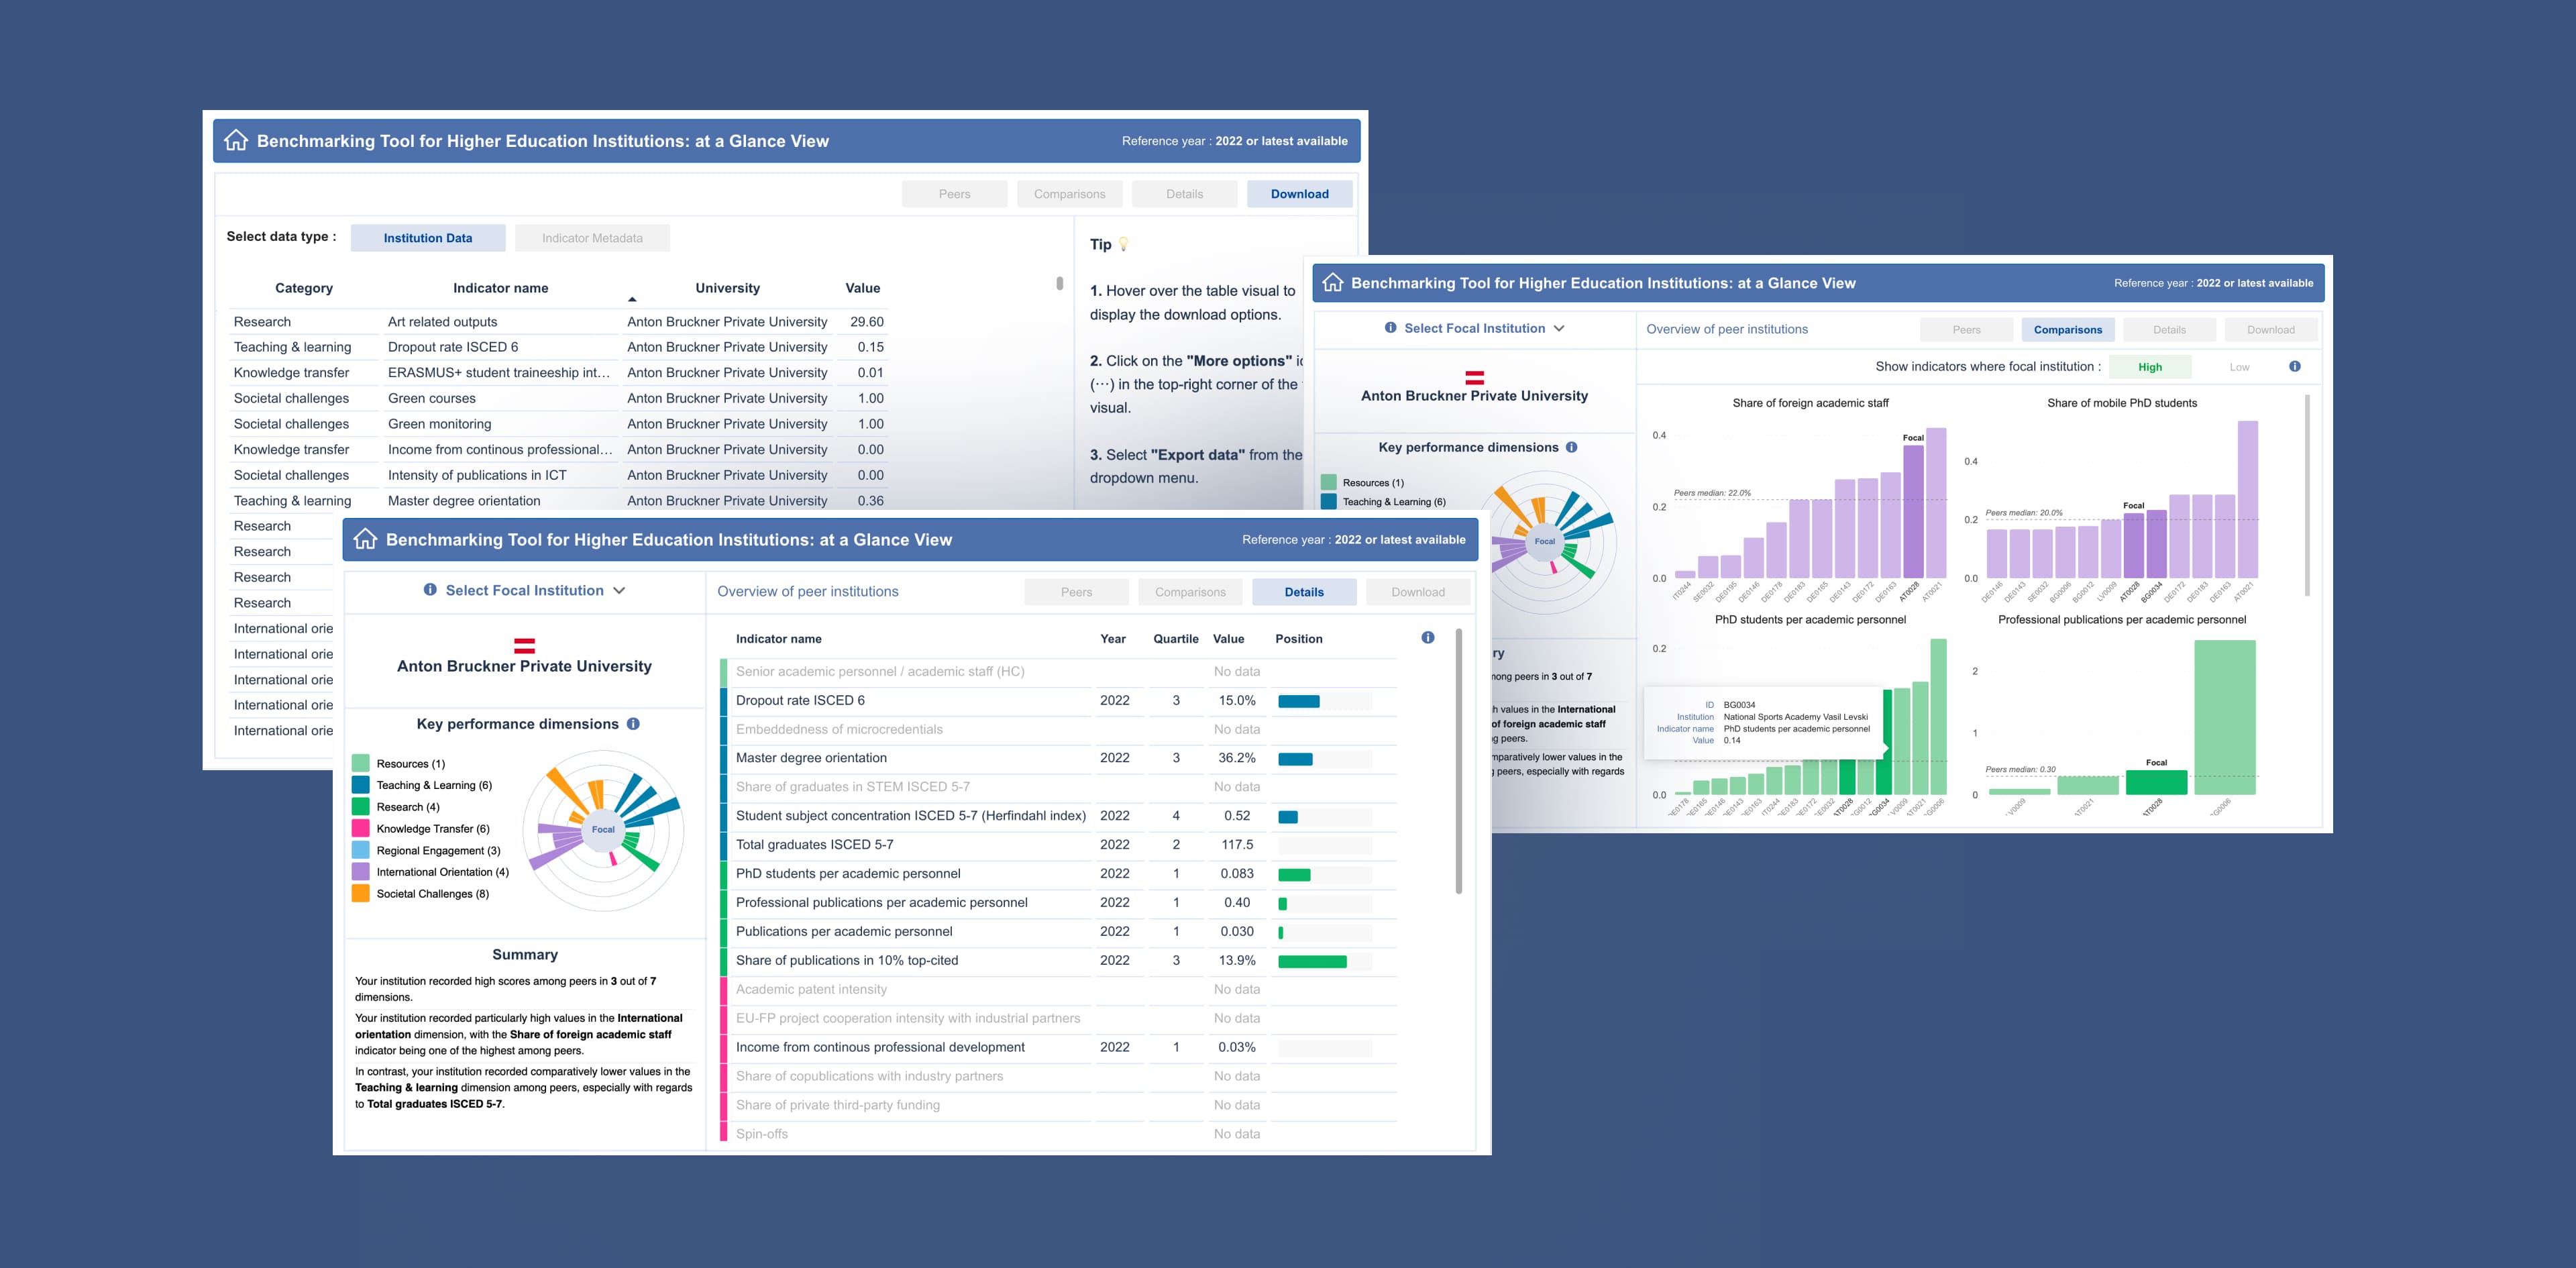Open Comparisons tab in the comparison view
Screen dimensions: 2576x1268
tap(2067, 330)
